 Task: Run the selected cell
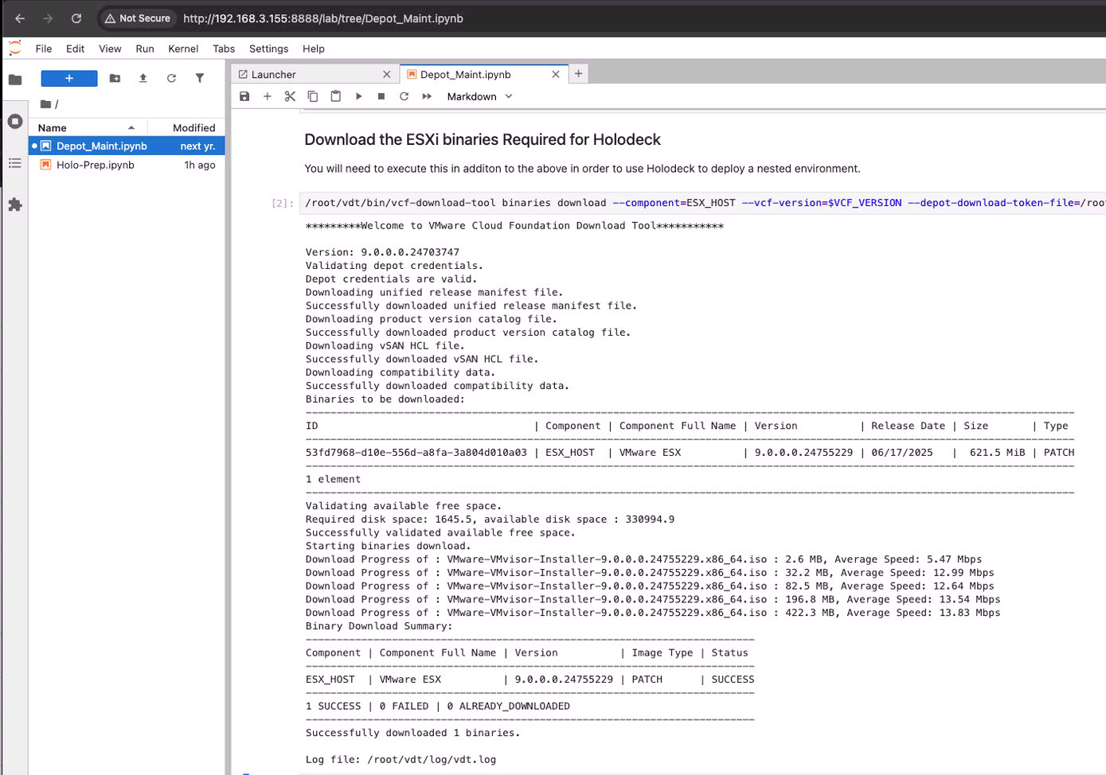[x=358, y=96]
